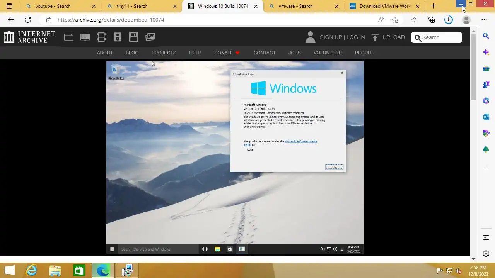
Task: Switch to the vmware - Search tab
Action: [304, 6]
